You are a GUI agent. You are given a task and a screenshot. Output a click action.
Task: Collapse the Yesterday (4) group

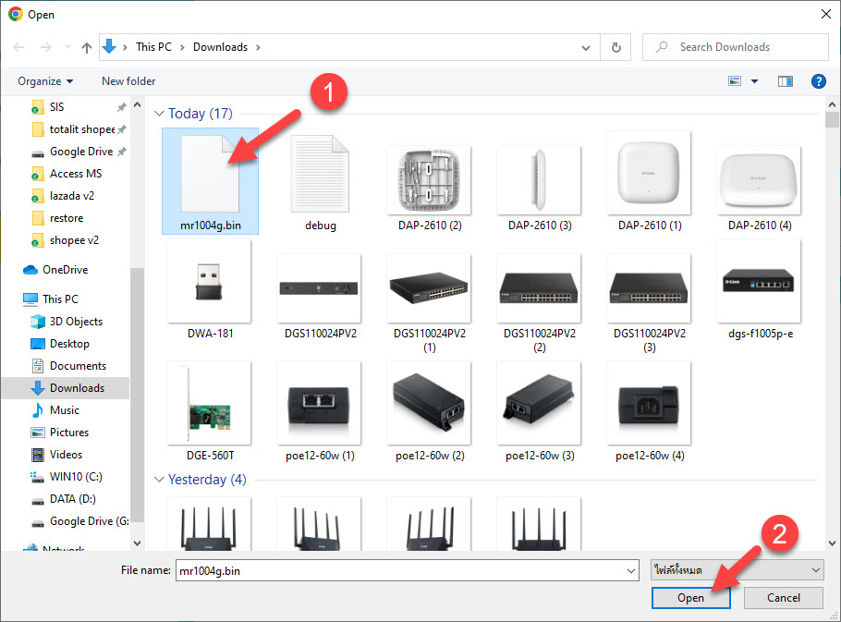tap(159, 480)
